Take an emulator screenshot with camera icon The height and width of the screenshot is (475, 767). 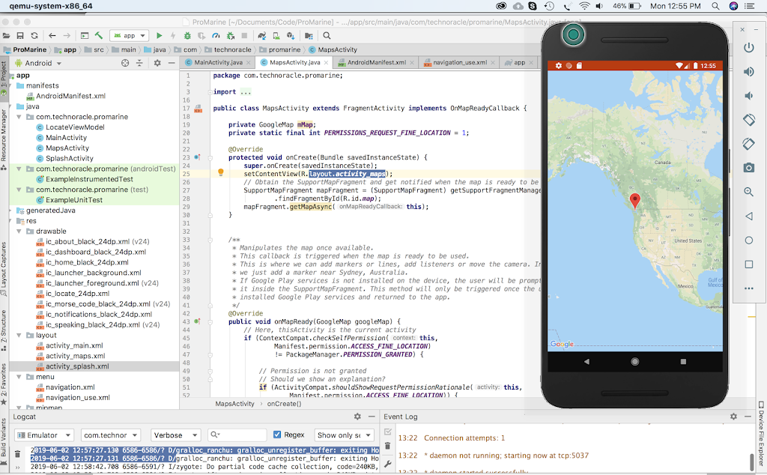click(x=748, y=168)
